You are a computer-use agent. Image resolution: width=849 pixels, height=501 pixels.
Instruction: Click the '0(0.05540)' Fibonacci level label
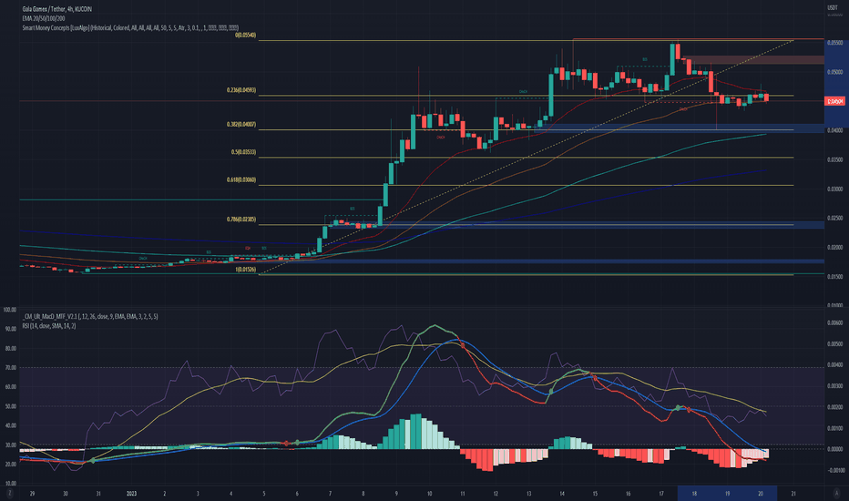click(245, 36)
